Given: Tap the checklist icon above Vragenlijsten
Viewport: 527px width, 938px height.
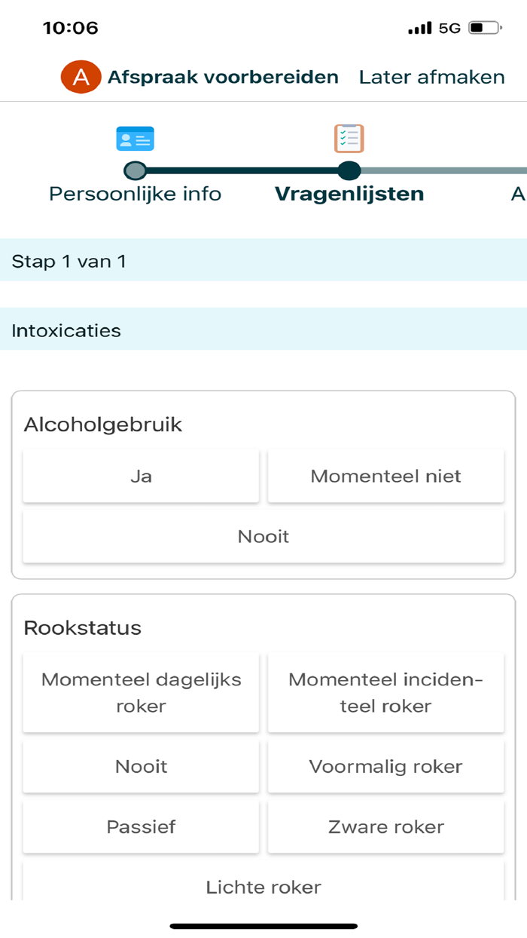Looking at the screenshot, I should pos(347,138).
